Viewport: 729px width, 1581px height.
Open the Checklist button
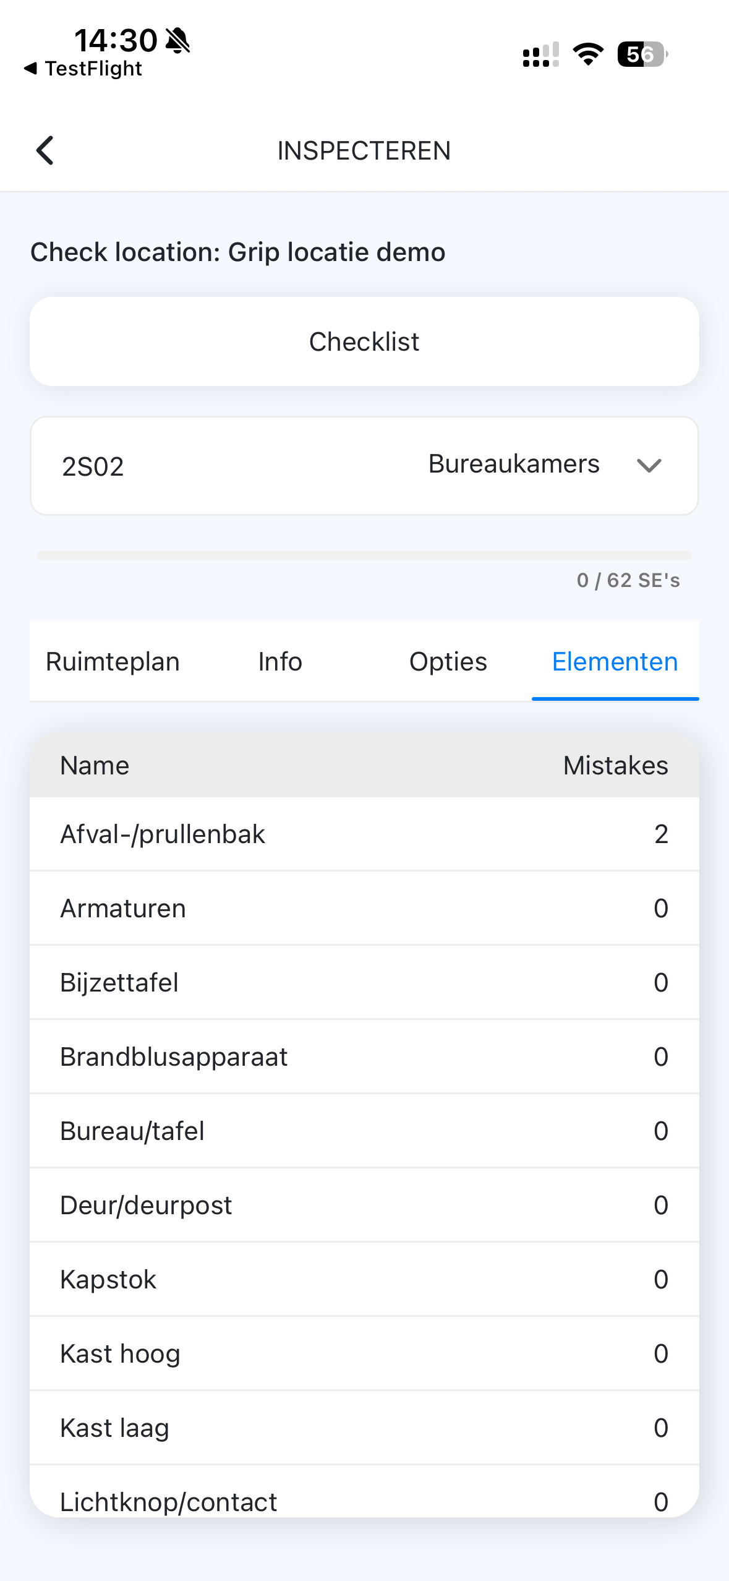364,341
